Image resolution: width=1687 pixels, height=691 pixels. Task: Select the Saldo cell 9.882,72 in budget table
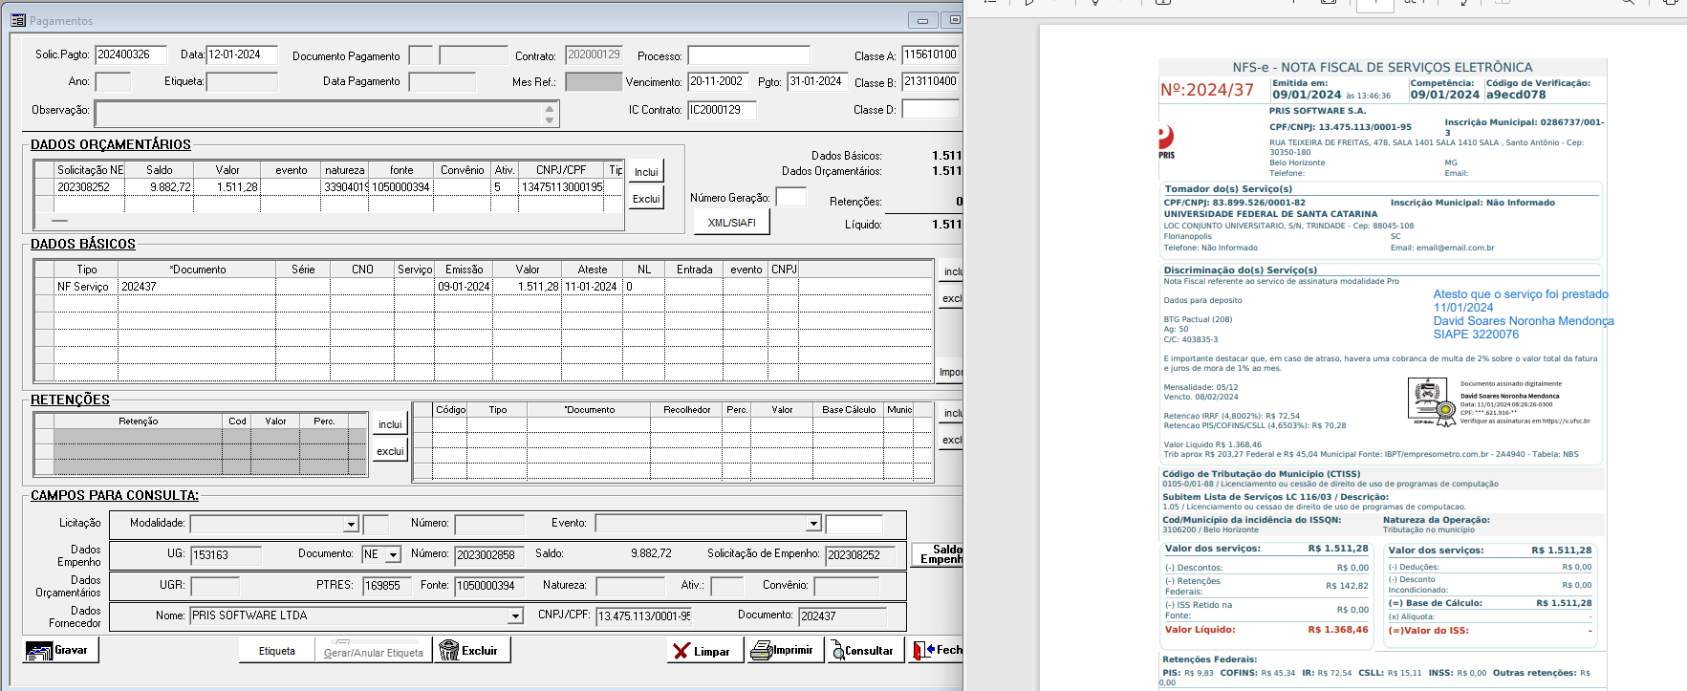tap(160, 187)
